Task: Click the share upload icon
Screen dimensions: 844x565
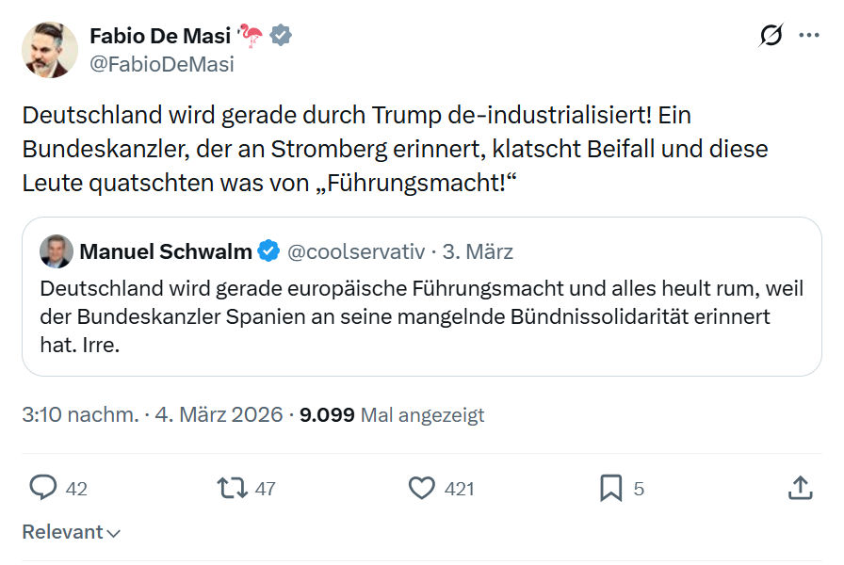Action: [801, 488]
